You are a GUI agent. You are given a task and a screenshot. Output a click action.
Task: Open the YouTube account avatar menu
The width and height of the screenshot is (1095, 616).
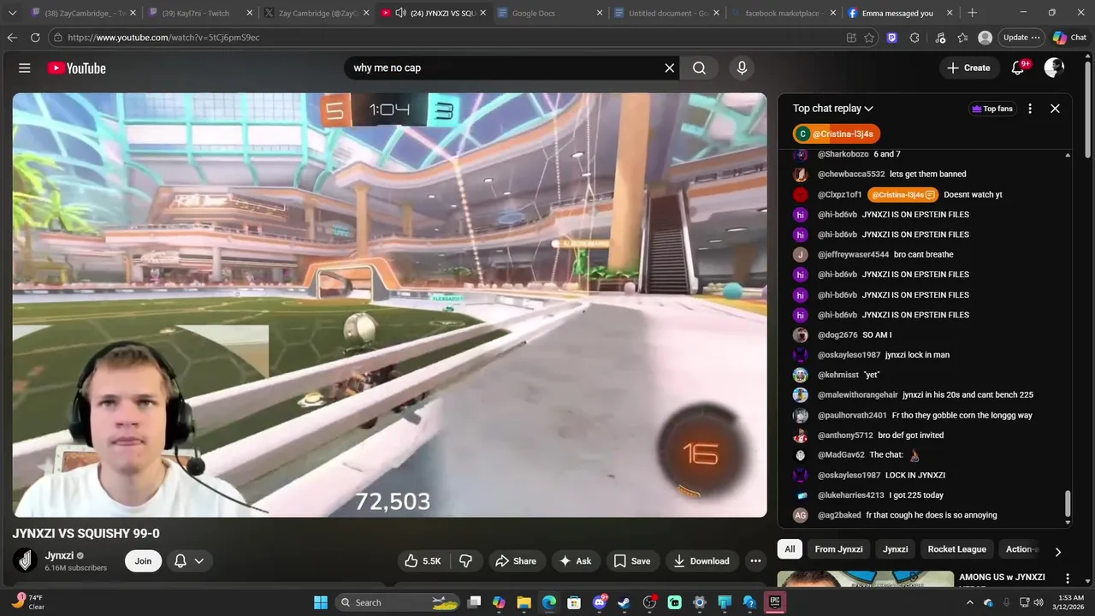(x=1054, y=68)
